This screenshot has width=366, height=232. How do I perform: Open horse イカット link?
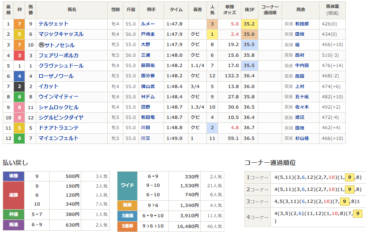48,86
